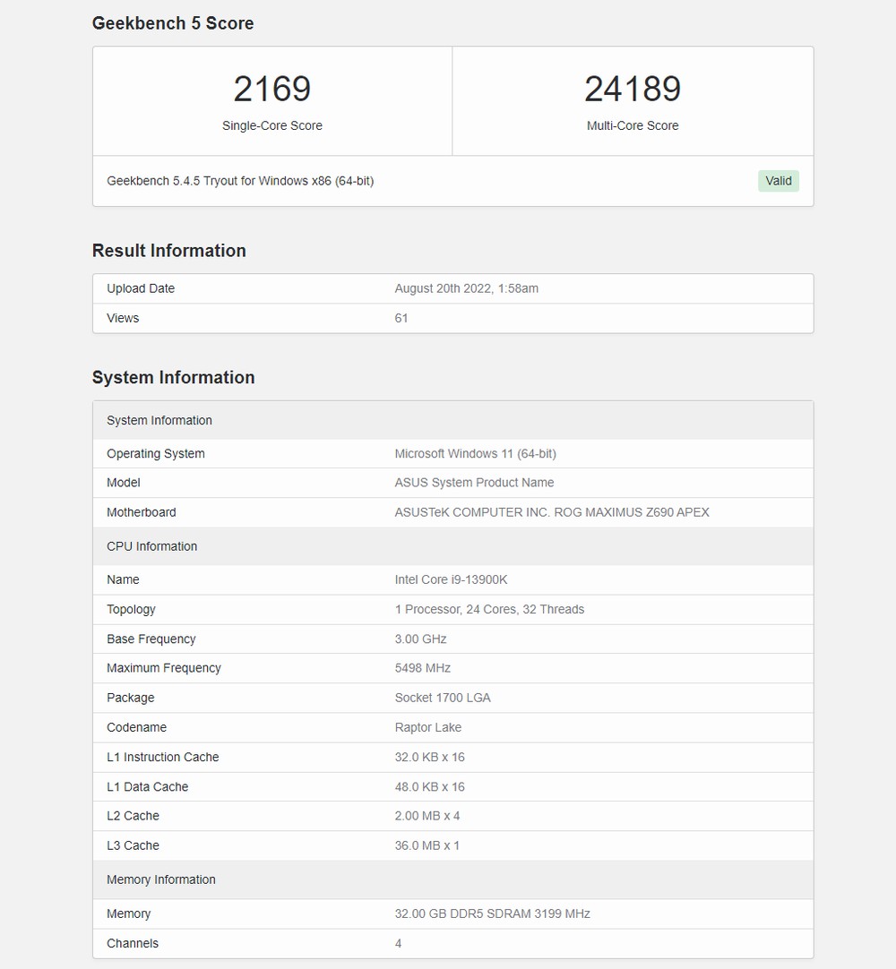Click the Geekbench 5 Score heading
This screenshot has width=896, height=969.
point(173,23)
